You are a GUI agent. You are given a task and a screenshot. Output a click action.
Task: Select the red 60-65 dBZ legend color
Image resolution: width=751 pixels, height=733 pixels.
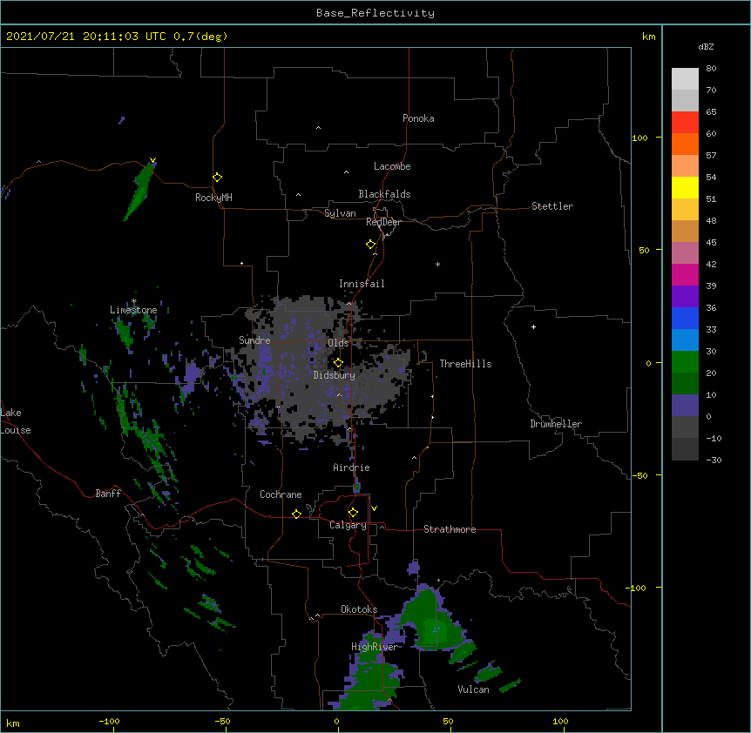(685, 123)
